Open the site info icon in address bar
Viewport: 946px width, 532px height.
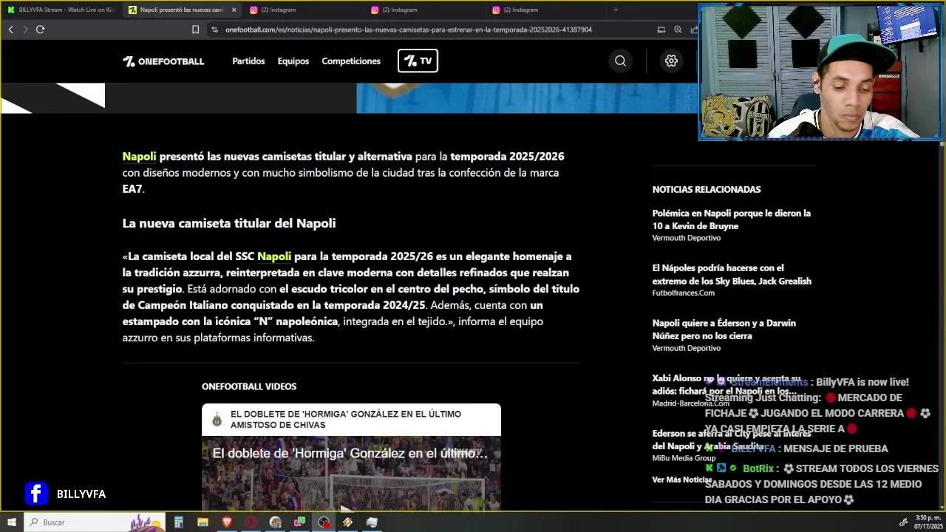[214, 30]
